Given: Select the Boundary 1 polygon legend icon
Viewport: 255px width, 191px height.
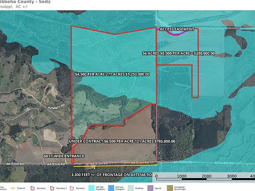Looking at the screenshot, I should [x=52, y=188].
